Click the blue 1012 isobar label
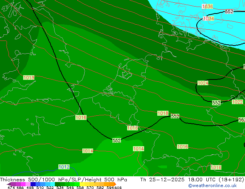Screen dimensions: 245x189 click(x=64, y=167)
